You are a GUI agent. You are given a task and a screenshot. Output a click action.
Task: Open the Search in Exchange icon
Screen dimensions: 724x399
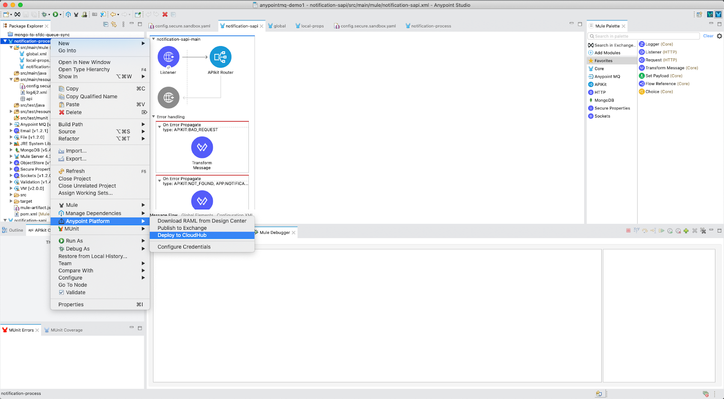591,45
